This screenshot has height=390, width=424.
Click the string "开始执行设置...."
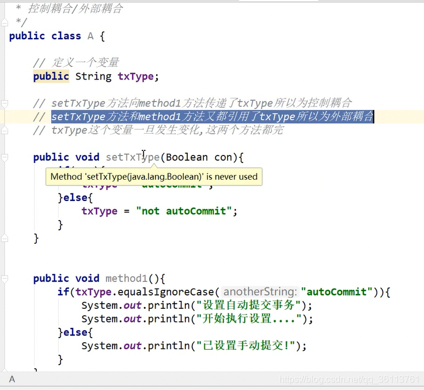click(x=249, y=319)
